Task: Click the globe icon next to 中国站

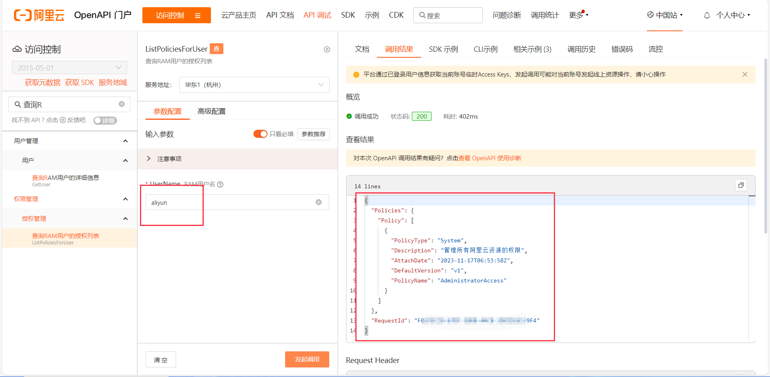Action: click(650, 15)
